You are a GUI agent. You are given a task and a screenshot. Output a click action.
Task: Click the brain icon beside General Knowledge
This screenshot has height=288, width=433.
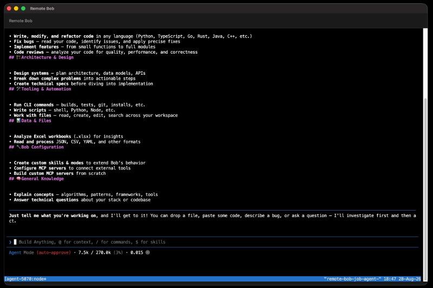click(18, 179)
